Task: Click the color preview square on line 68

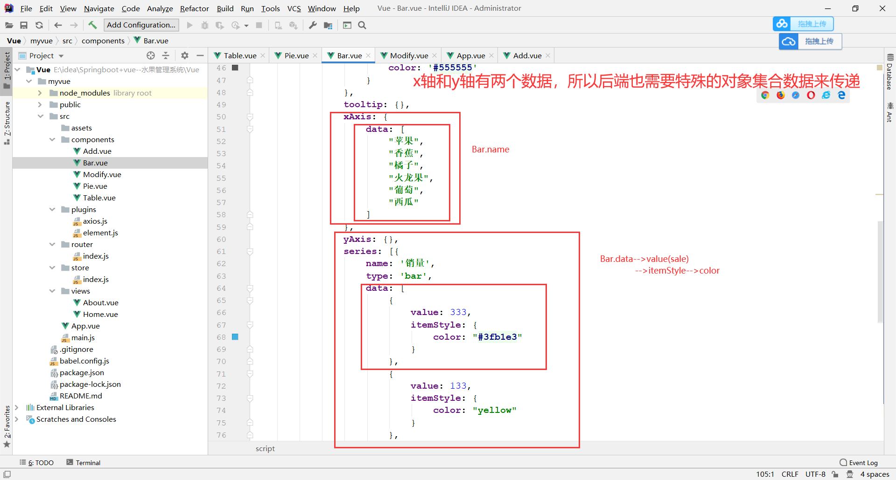Action: point(235,336)
